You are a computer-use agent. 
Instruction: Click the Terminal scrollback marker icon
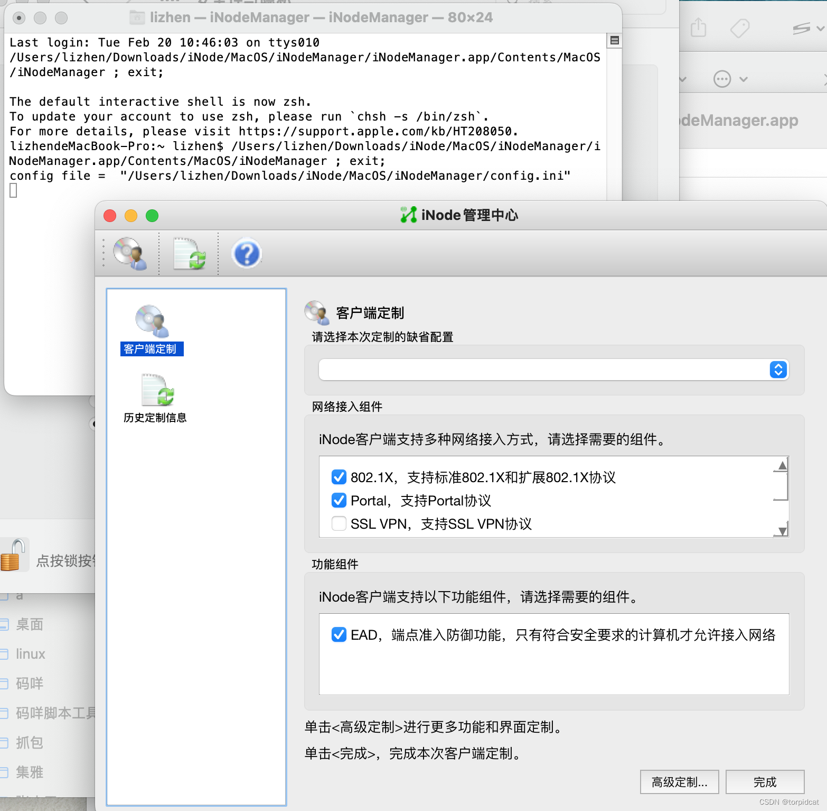coord(614,41)
